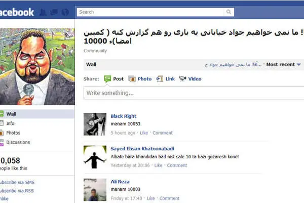Click into the Search field

point(150,12)
